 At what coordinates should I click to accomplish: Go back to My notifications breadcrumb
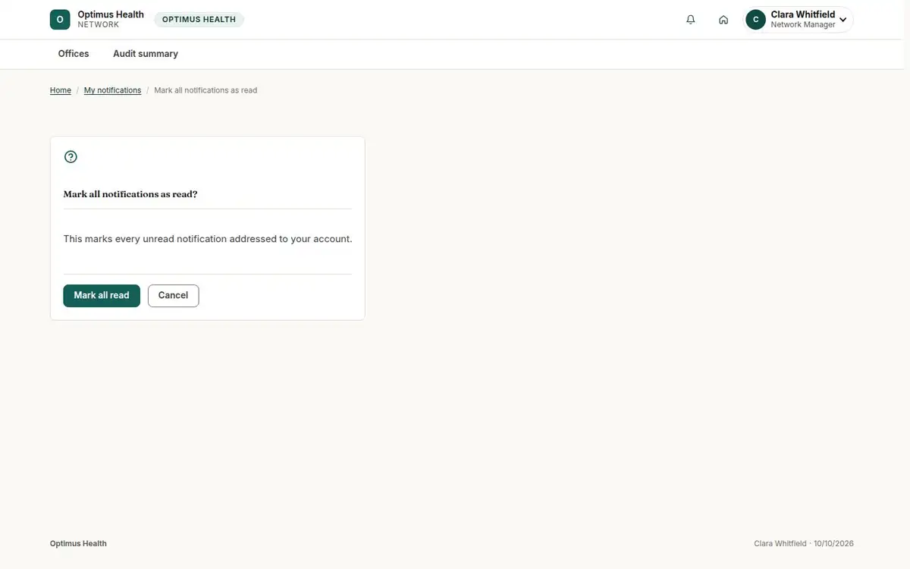(112, 90)
